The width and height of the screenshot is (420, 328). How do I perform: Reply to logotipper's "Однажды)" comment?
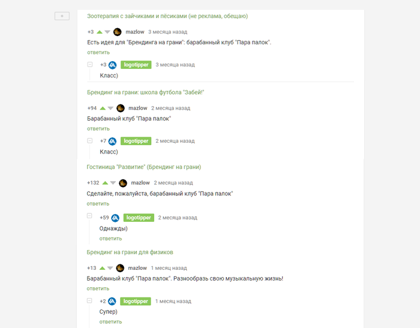point(110,239)
